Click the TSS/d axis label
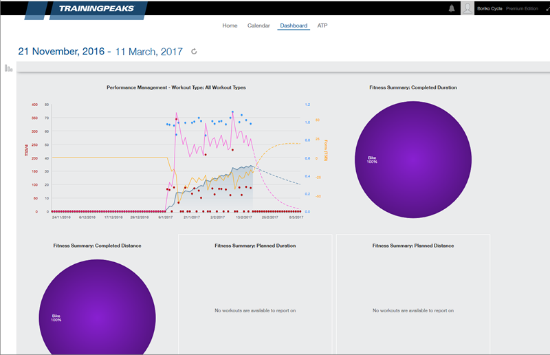Screen dimensions: 550x355 click(x=26, y=150)
